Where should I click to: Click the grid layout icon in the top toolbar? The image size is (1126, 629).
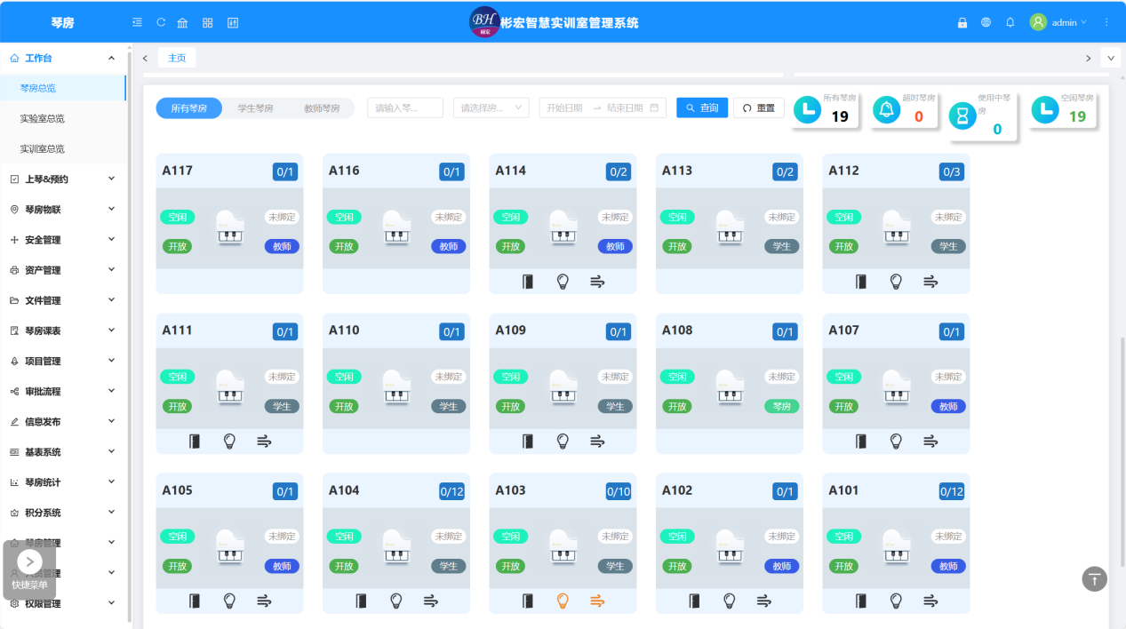207,22
